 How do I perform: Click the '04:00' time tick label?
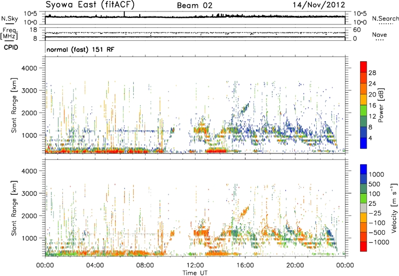(95, 266)
